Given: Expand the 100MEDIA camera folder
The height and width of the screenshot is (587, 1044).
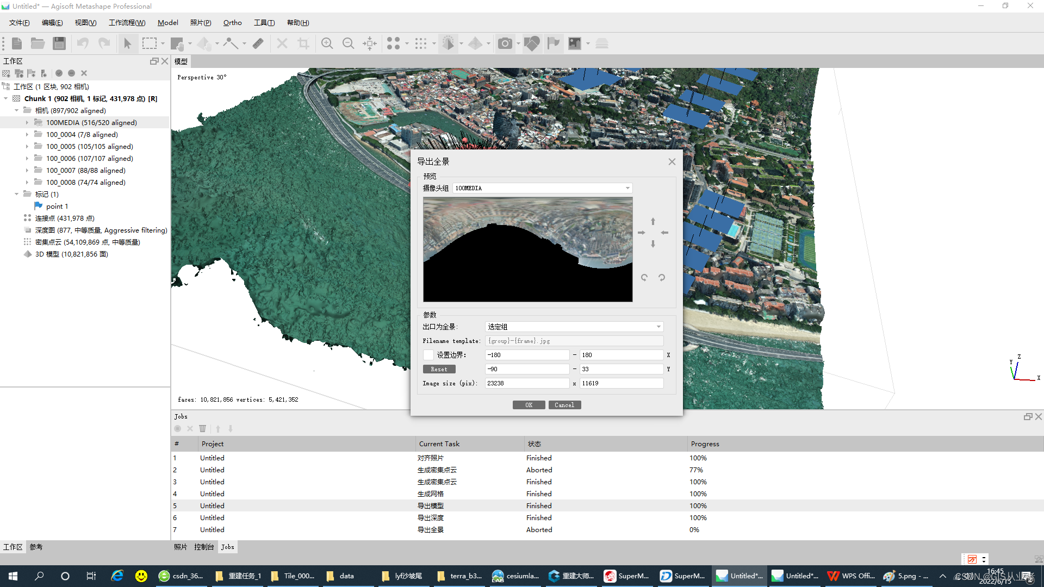Looking at the screenshot, I should pos(27,122).
